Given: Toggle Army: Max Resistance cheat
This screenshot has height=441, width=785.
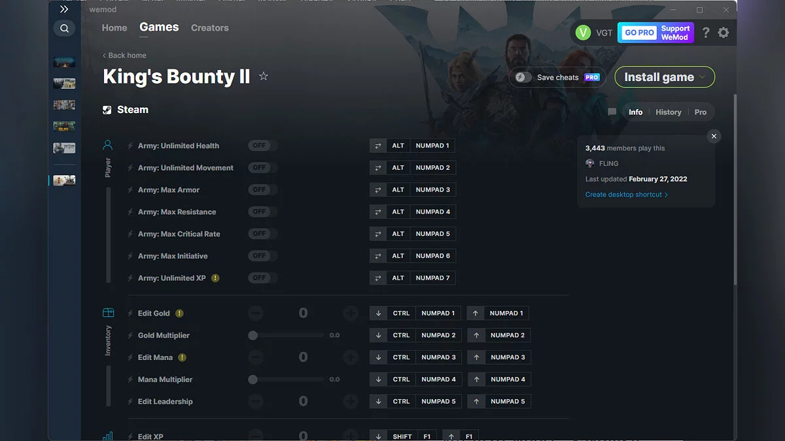Looking at the screenshot, I should pos(263,212).
